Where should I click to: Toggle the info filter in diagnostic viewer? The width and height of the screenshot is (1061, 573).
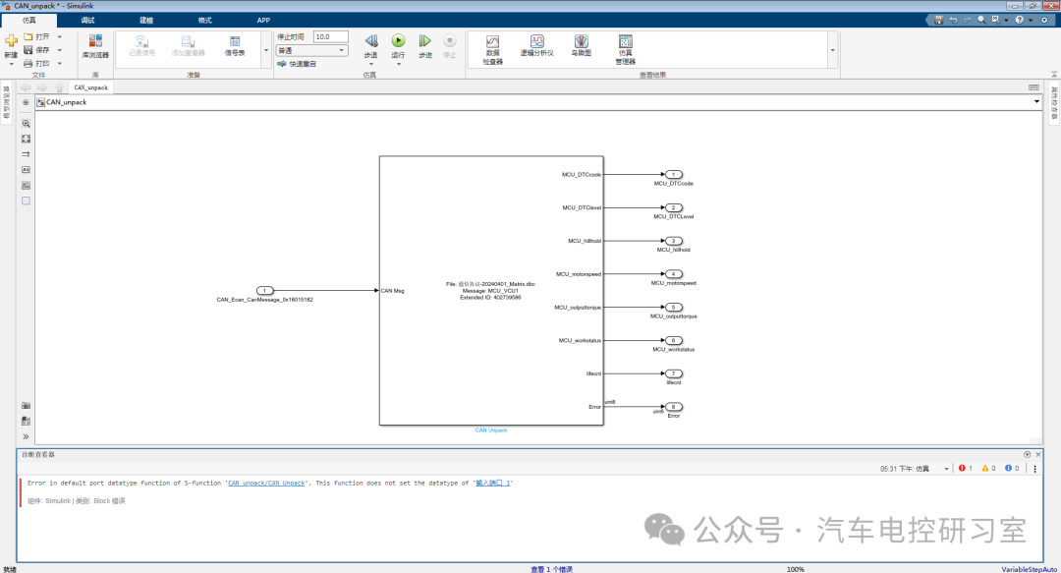[1011, 469]
